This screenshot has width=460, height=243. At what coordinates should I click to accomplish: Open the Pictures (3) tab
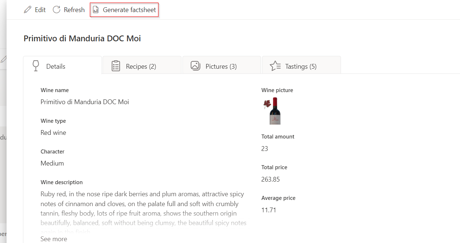pos(221,67)
